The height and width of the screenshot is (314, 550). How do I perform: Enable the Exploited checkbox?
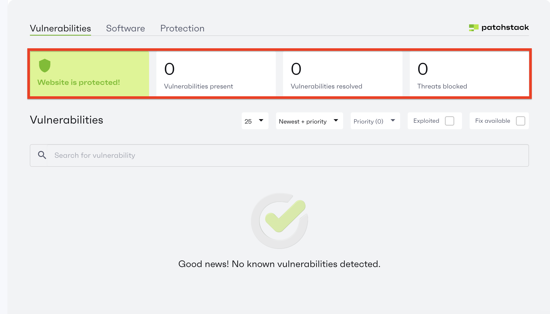click(449, 121)
